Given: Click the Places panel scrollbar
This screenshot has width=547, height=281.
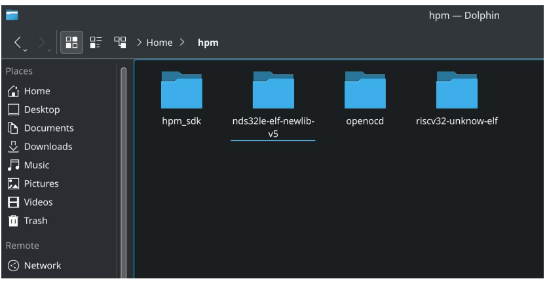Looking at the screenshot, I should (x=123, y=164).
